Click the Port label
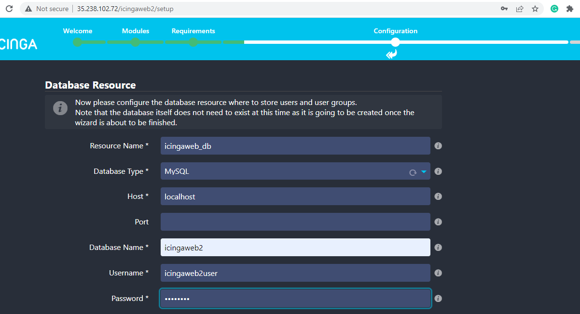 pos(142,222)
